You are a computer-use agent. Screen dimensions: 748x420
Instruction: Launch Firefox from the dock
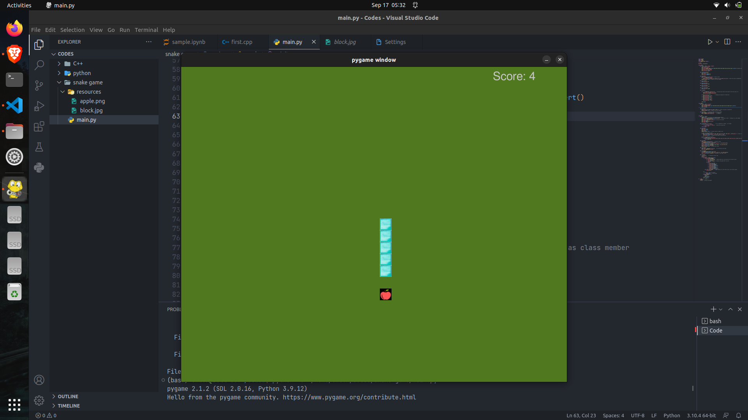pos(14,28)
